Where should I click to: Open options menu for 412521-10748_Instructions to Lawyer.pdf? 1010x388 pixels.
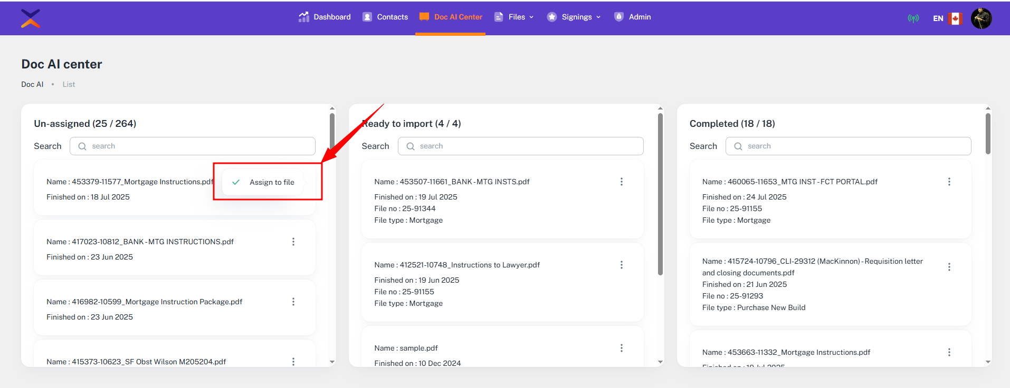click(621, 265)
